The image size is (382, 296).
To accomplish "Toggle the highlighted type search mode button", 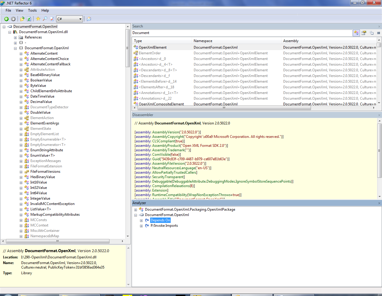I will [356, 33].
